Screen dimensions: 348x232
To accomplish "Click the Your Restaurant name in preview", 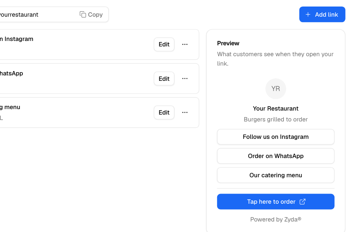I will [x=275, y=108].
